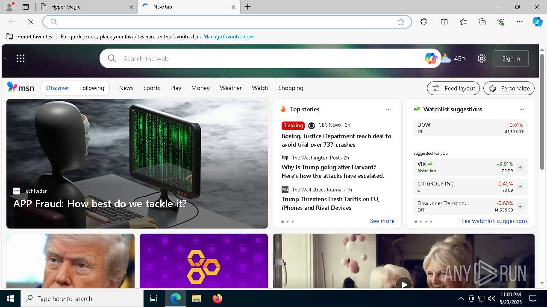Open tab actions menu icon

coord(26,7)
